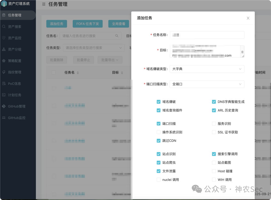271x200 pixels.
Task: Open the 端口扫描类型 dropdown
Action: (x=207, y=84)
